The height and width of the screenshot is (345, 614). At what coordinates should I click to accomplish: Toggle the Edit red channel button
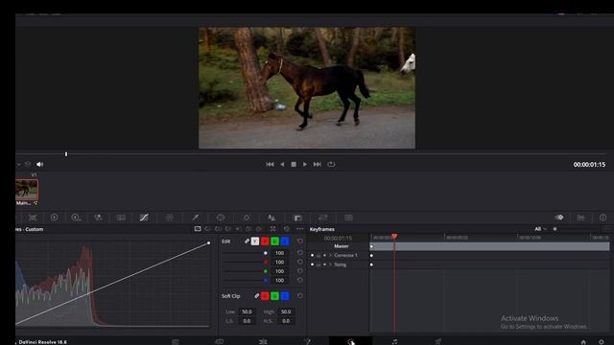coord(265,241)
